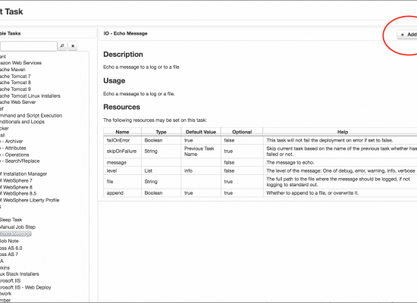Click the failOnError resource name
417x303 pixels.
click(x=118, y=140)
